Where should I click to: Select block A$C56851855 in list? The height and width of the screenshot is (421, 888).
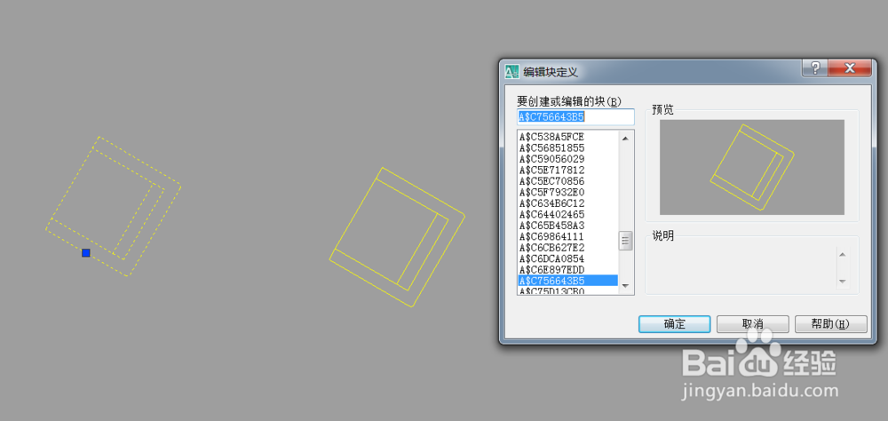coord(551,148)
